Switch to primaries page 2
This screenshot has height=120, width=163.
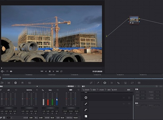point(12,118)
